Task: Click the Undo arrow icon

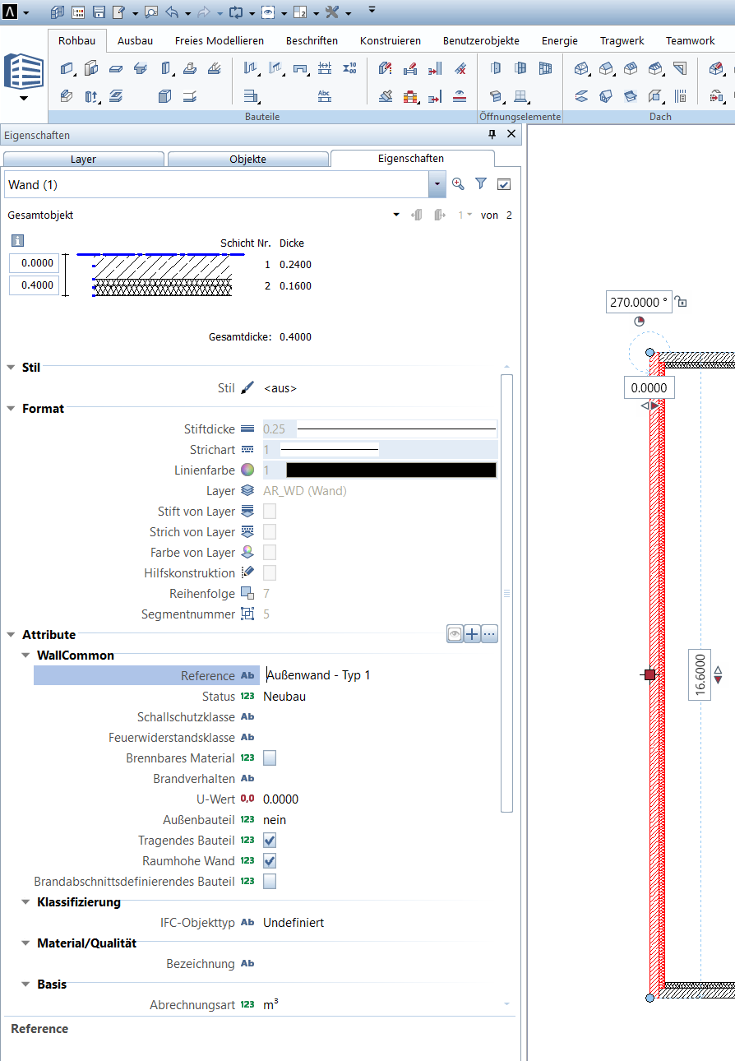Action: (172, 12)
